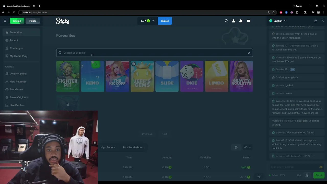Screen dimensions: 327x184
Task: Click username elitebullycamp in chat
Action: [x=284, y=34]
